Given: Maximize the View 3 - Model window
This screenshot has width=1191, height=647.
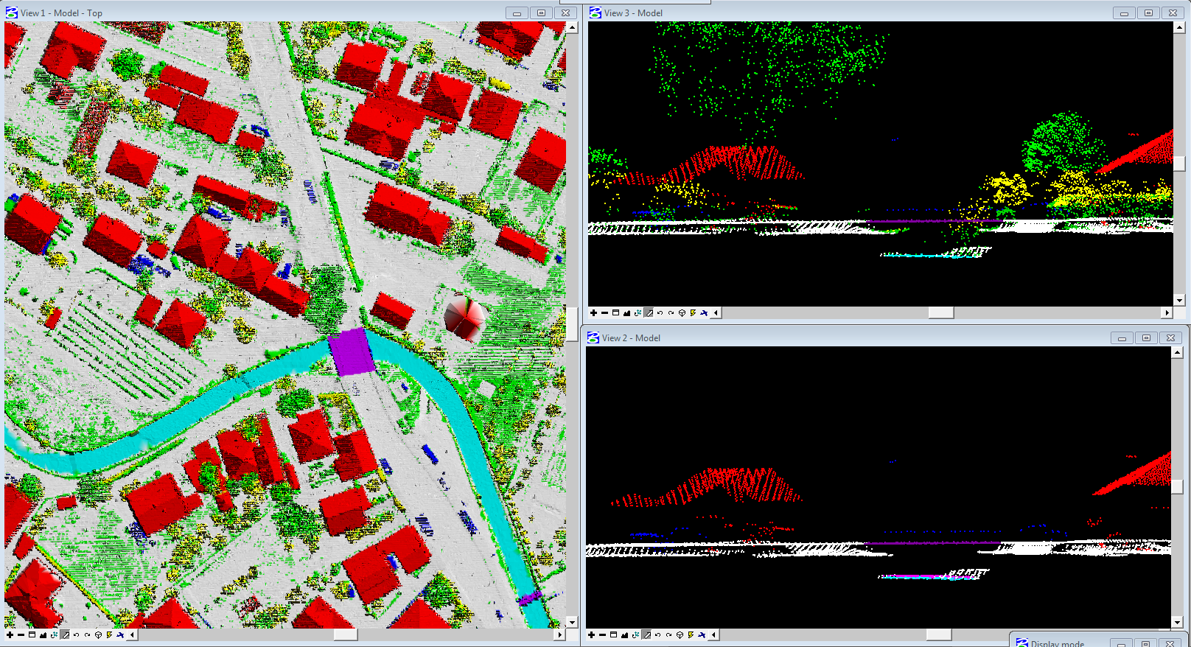Looking at the screenshot, I should (1148, 13).
